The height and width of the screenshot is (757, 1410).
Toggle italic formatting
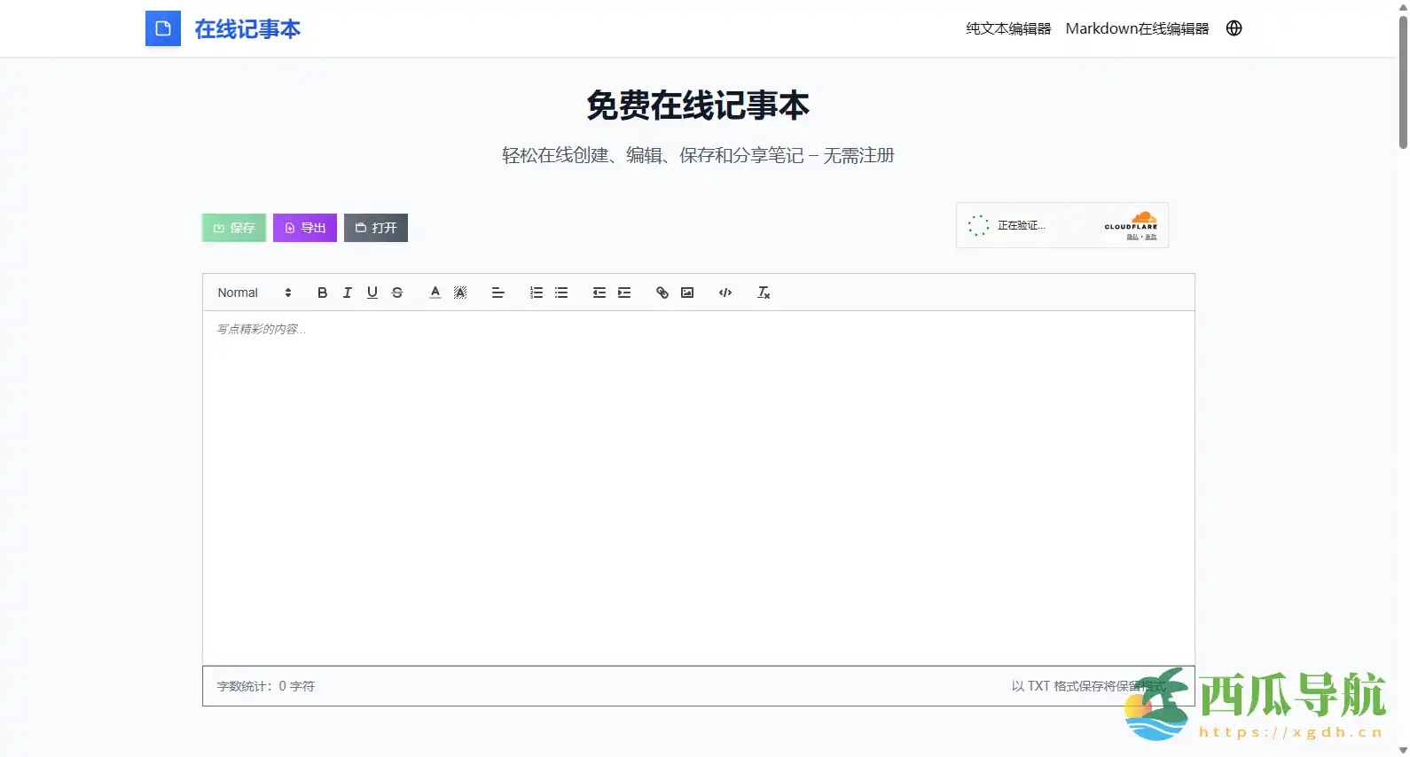[347, 293]
